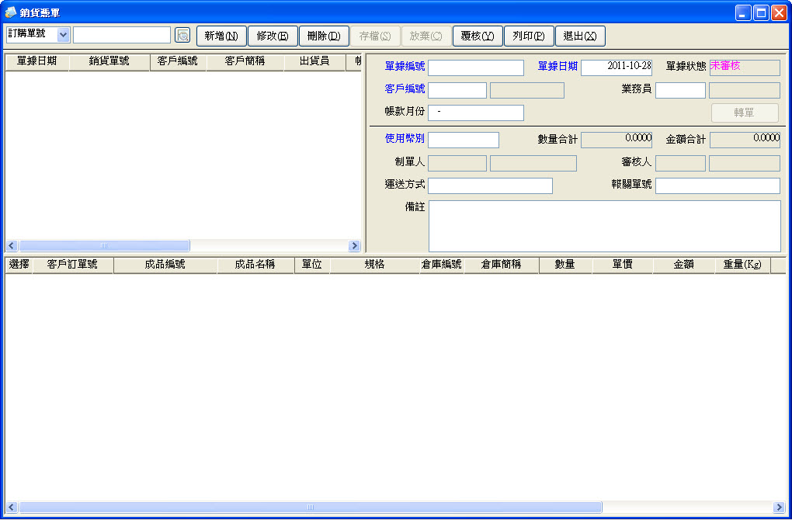Click the app icon in the title bar

click(11, 12)
